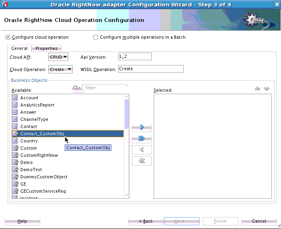This screenshot has height=229, width=281.
Task: Click the DummyCustomObject icon
Action: [16, 177]
